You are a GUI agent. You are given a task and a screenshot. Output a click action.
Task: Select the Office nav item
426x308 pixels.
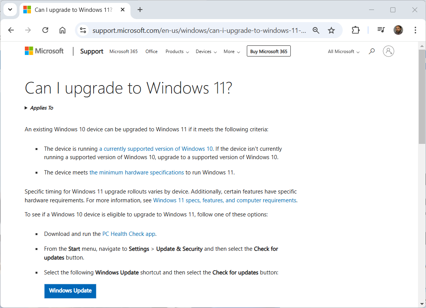151,52
